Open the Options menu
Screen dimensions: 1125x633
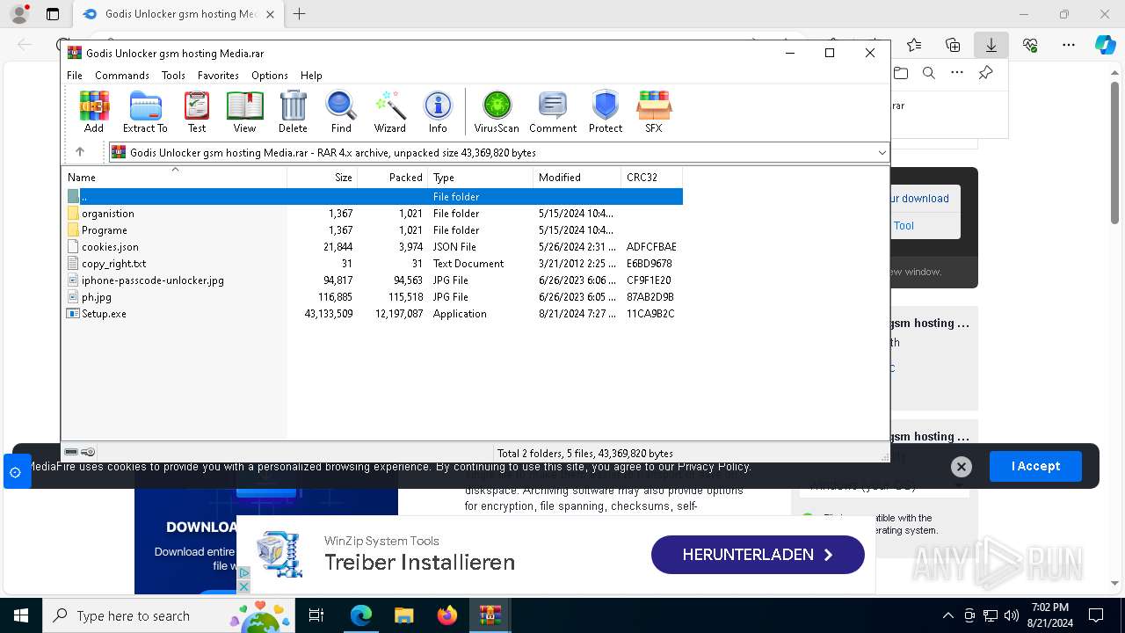point(270,76)
